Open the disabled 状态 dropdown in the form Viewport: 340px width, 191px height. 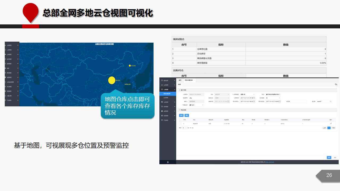[x=222, y=94]
